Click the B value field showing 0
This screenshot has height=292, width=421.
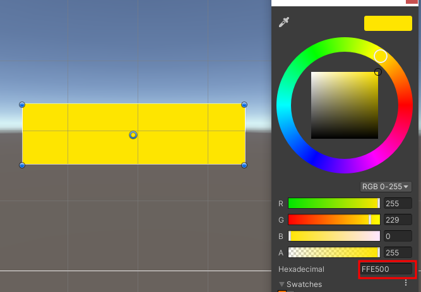(398, 236)
